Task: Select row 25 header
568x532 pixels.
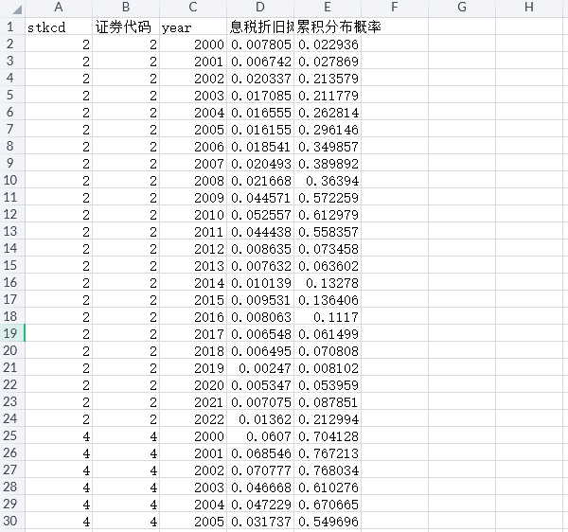Action: pos(12,435)
